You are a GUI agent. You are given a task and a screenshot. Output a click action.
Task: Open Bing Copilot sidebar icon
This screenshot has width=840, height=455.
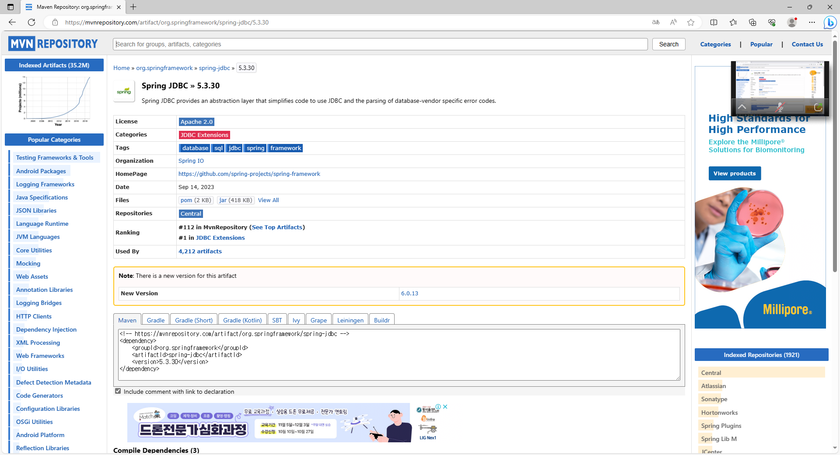coord(830,22)
